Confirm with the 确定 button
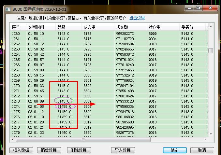The image size is (221, 155). click(175, 150)
